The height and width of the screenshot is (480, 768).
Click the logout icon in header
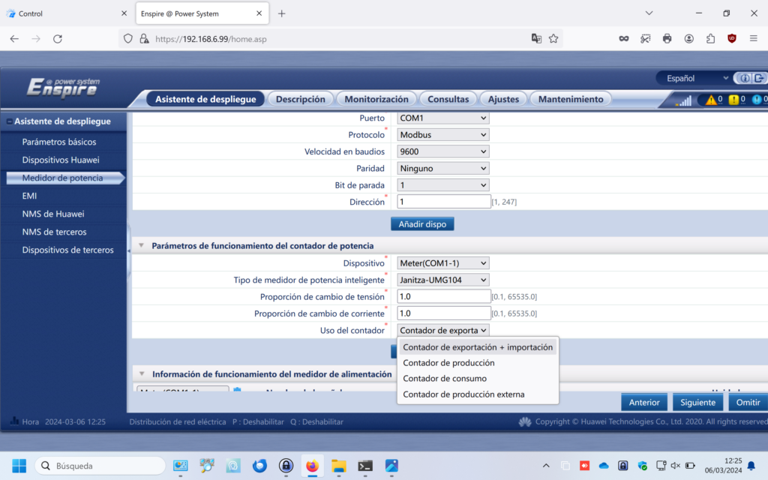click(x=760, y=78)
